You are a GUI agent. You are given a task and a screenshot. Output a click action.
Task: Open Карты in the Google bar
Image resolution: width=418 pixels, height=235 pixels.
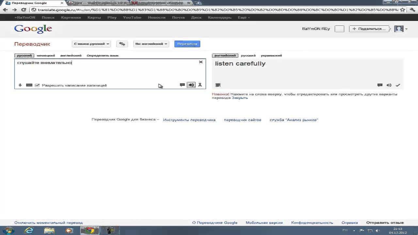94,17
